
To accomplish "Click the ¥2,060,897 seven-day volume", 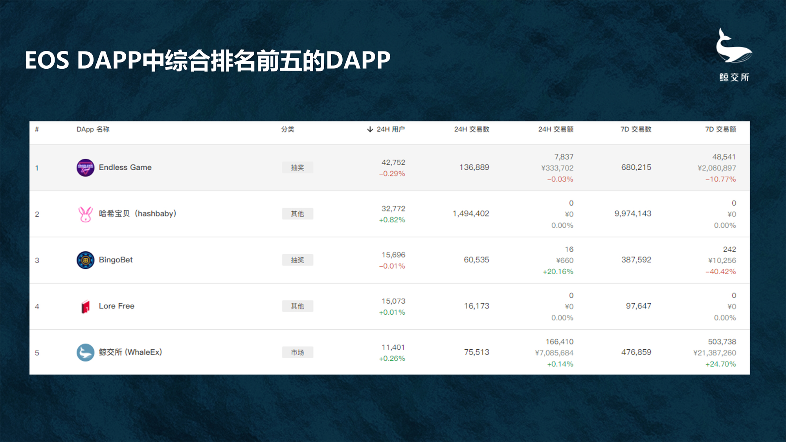I will pos(717,168).
